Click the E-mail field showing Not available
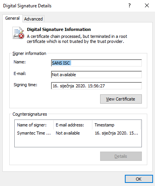 (96, 75)
